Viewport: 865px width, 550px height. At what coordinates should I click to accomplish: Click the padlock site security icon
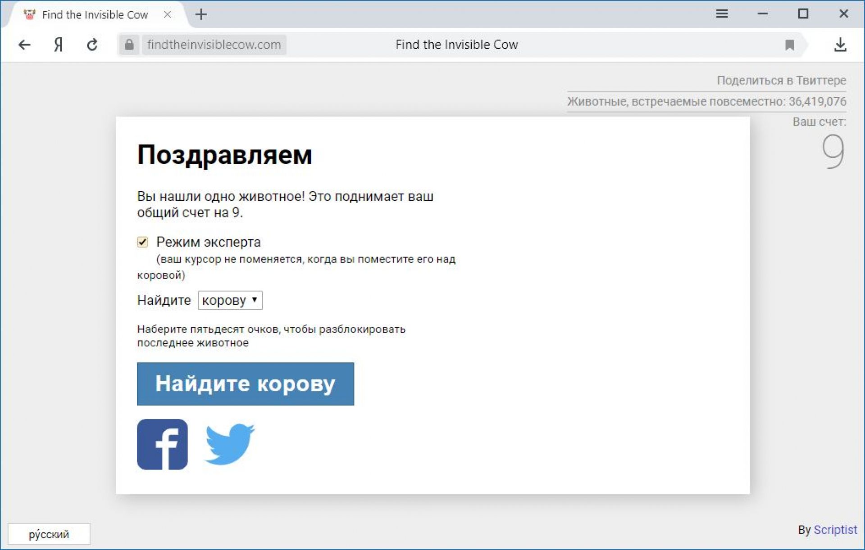[x=129, y=45]
